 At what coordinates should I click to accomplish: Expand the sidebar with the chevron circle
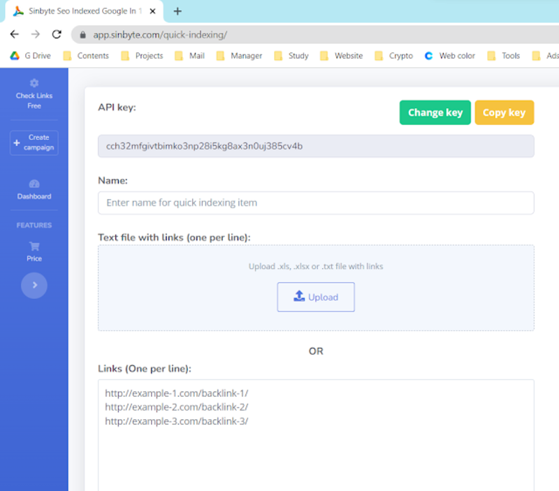34,285
